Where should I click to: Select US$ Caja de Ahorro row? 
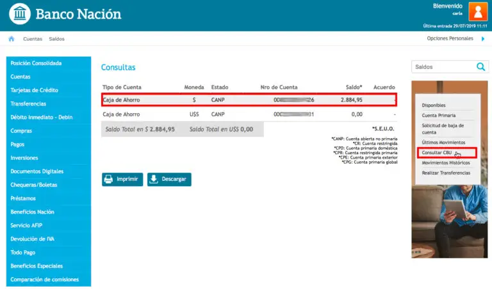(249, 114)
